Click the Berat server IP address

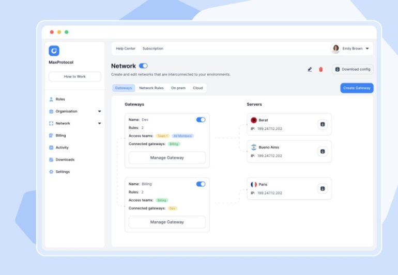click(270, 129)
